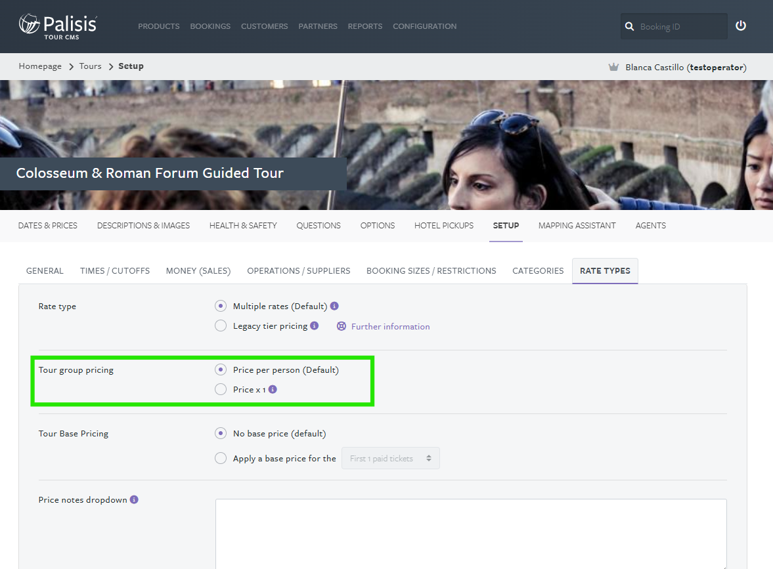Open the OPERATIONS / SUPPLIERS sub-tab
The height and width of the screenshot is (569, 773).
[x=299, y=271]
